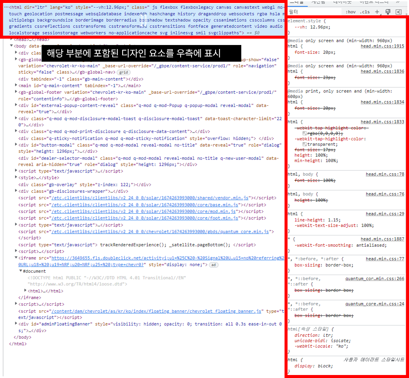
Task: Collapse the doubleclick iframe node
Action: click(x=16, y=258)
